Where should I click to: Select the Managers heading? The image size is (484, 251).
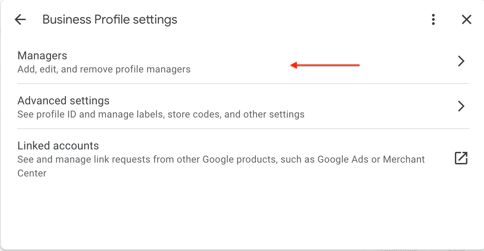pyautogui.click(x=42, y=55)
